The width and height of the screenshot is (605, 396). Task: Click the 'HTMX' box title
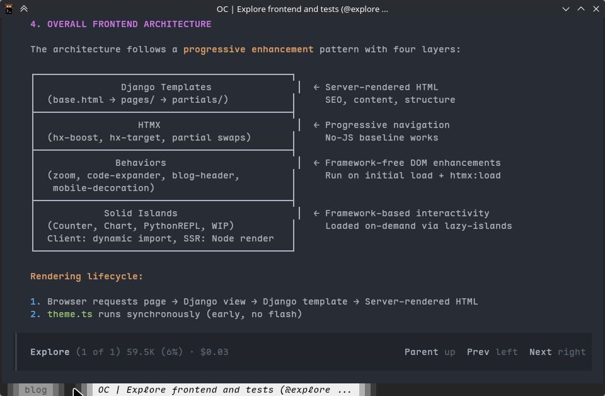pos(149,125)
